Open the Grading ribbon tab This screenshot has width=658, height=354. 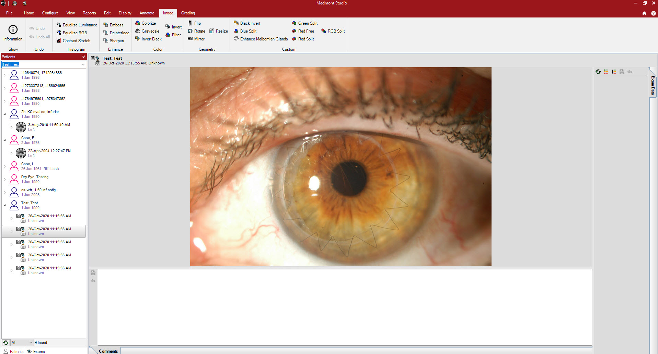click(188, 13)
